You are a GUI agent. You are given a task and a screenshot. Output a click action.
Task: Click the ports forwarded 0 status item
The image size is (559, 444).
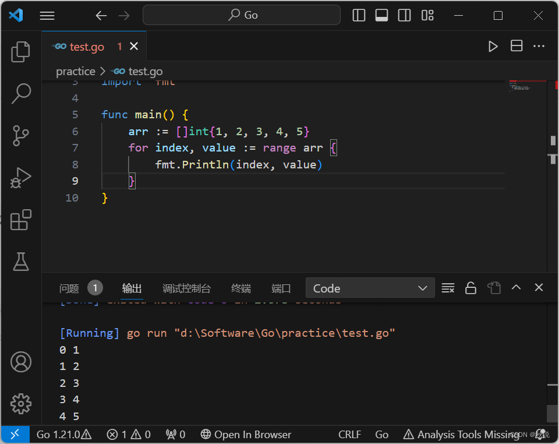coord(175,434)
